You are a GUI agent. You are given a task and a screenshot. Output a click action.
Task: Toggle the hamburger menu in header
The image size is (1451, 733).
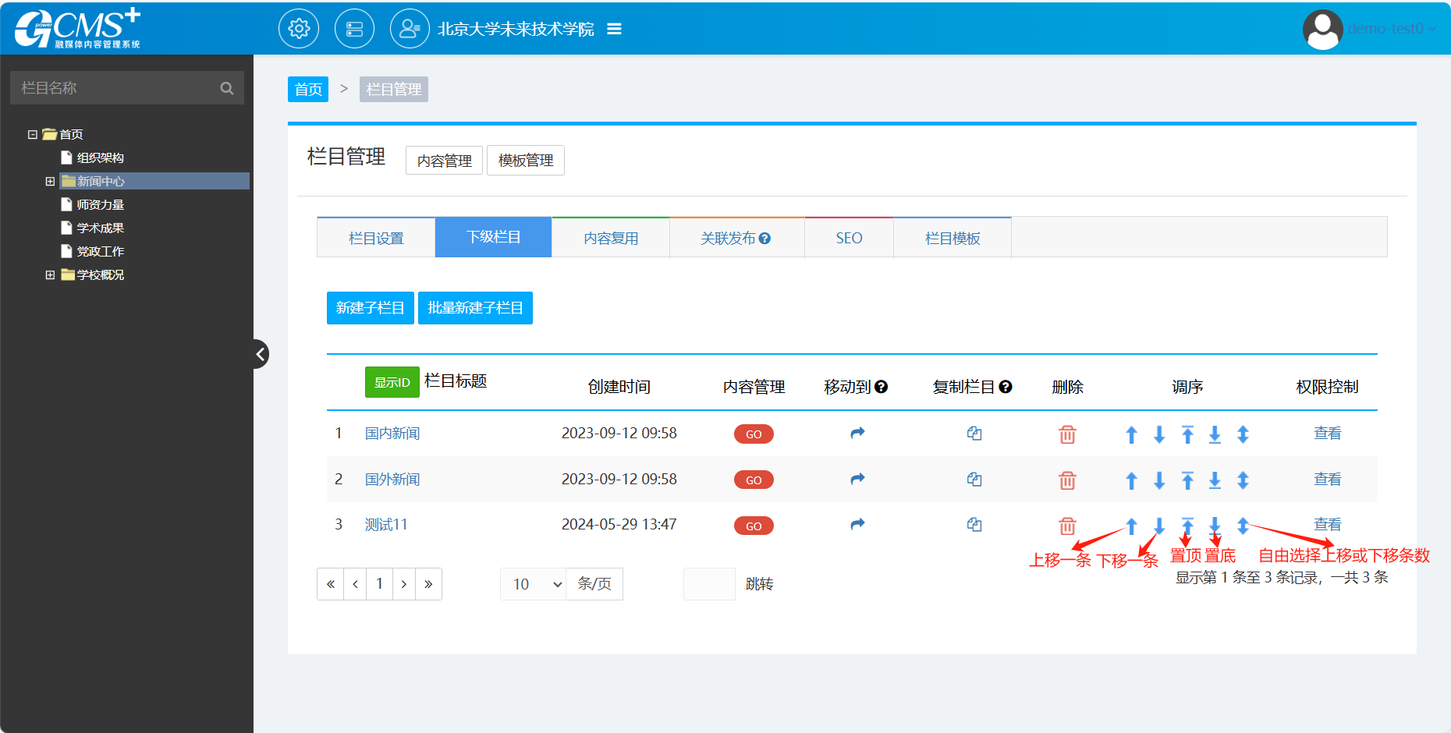pos(614,29)
